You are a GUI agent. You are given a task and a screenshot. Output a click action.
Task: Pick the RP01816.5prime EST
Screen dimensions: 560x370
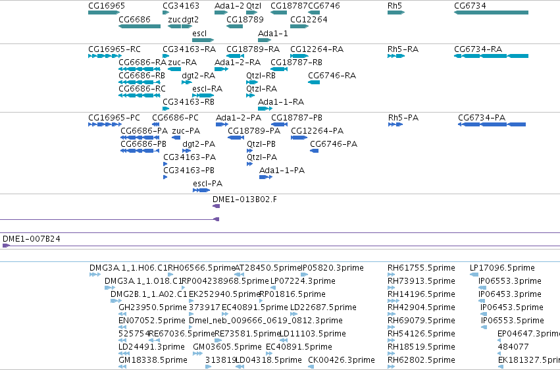pyautogui.click(x=261, y=301)
